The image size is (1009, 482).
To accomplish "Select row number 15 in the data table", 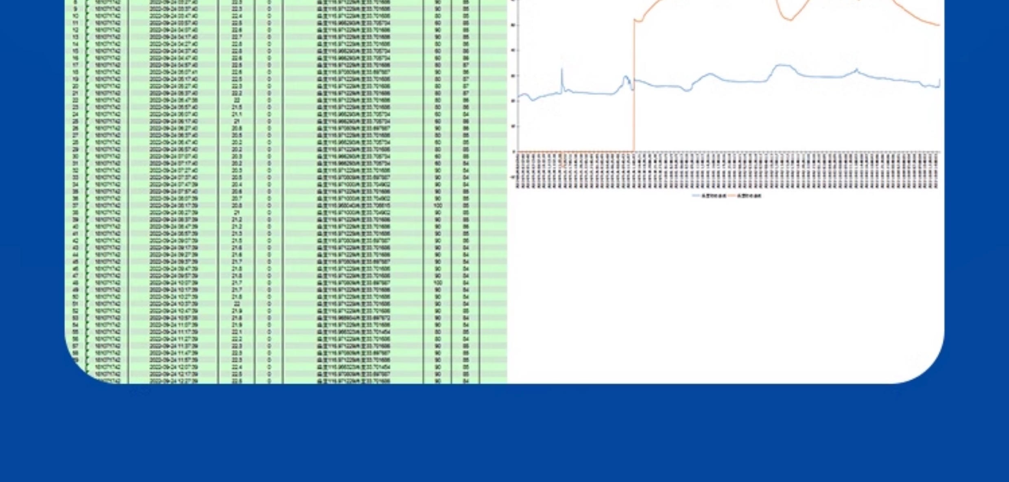I will [75, 51].
